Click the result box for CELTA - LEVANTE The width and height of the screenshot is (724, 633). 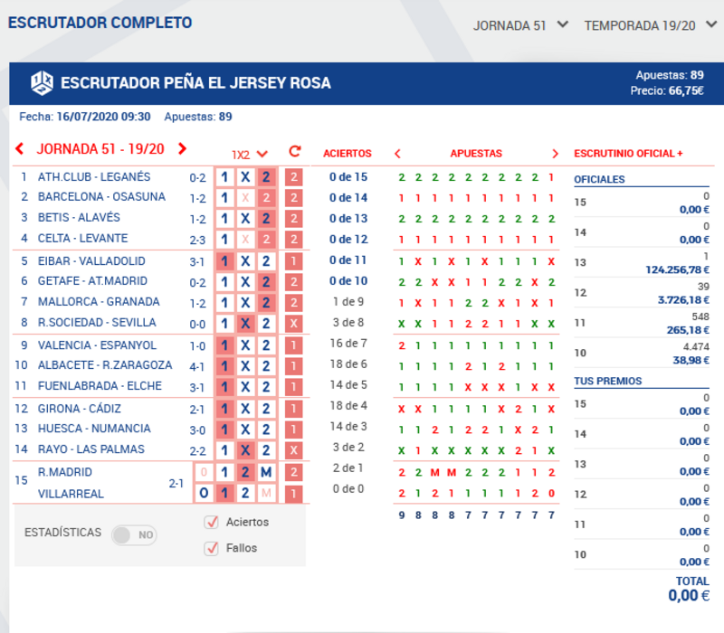[293, 240]
